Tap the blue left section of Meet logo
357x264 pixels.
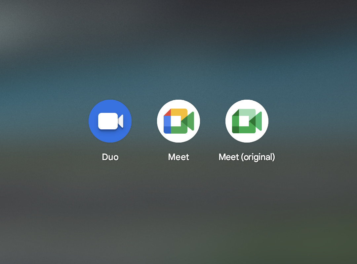[x=167, y=121]
